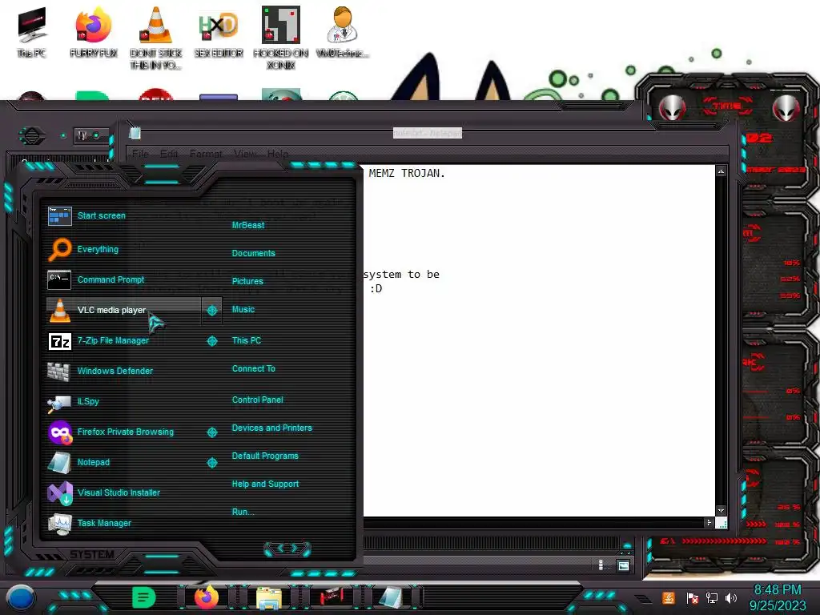Open network tray icon

[x=712, y=597]
